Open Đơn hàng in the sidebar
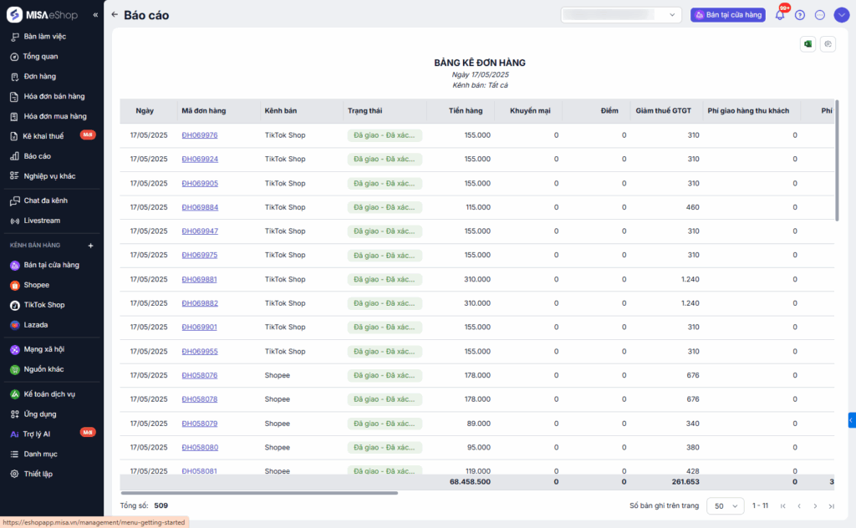Image resolution: width=856 pixels, height=528 pixels. click(39, 76)
